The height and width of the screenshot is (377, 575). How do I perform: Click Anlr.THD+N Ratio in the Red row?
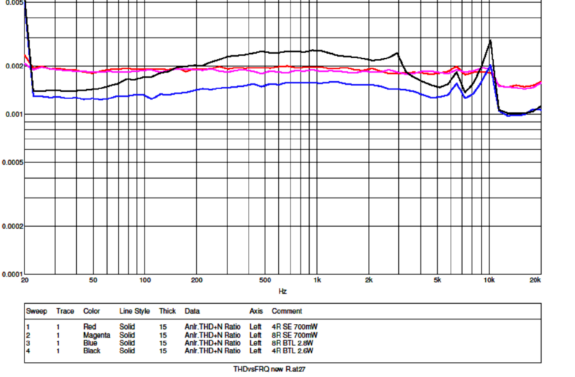(212, 327)
